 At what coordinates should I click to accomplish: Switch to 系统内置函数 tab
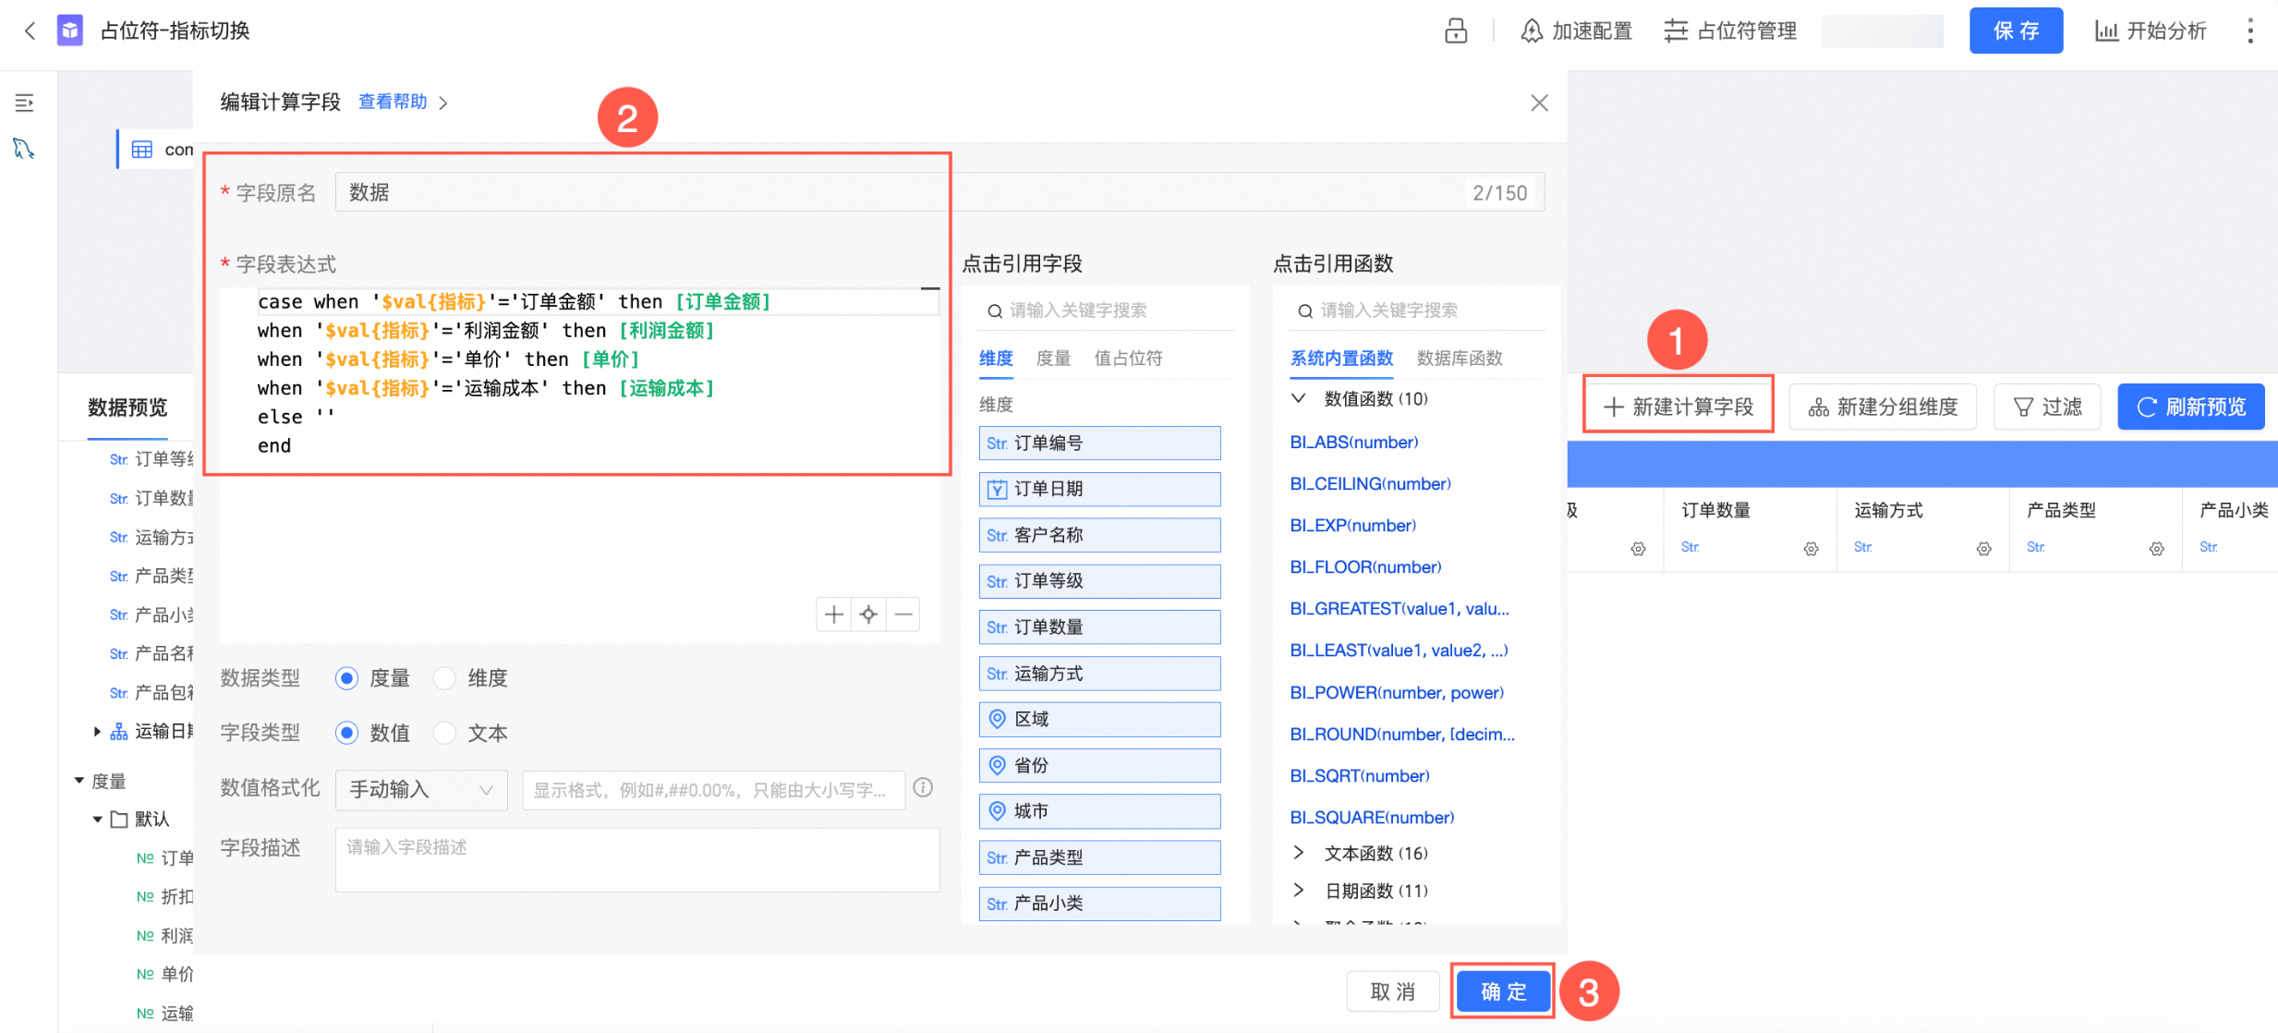[x=1341, y=359]
